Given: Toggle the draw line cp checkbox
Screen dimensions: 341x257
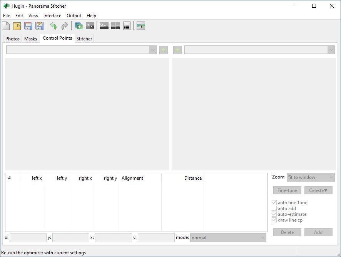Looking at the screenshot, I should click(274, 220).
